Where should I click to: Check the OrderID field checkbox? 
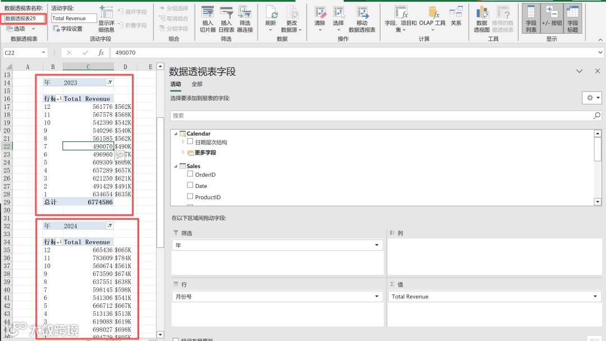tap(190, 174)
